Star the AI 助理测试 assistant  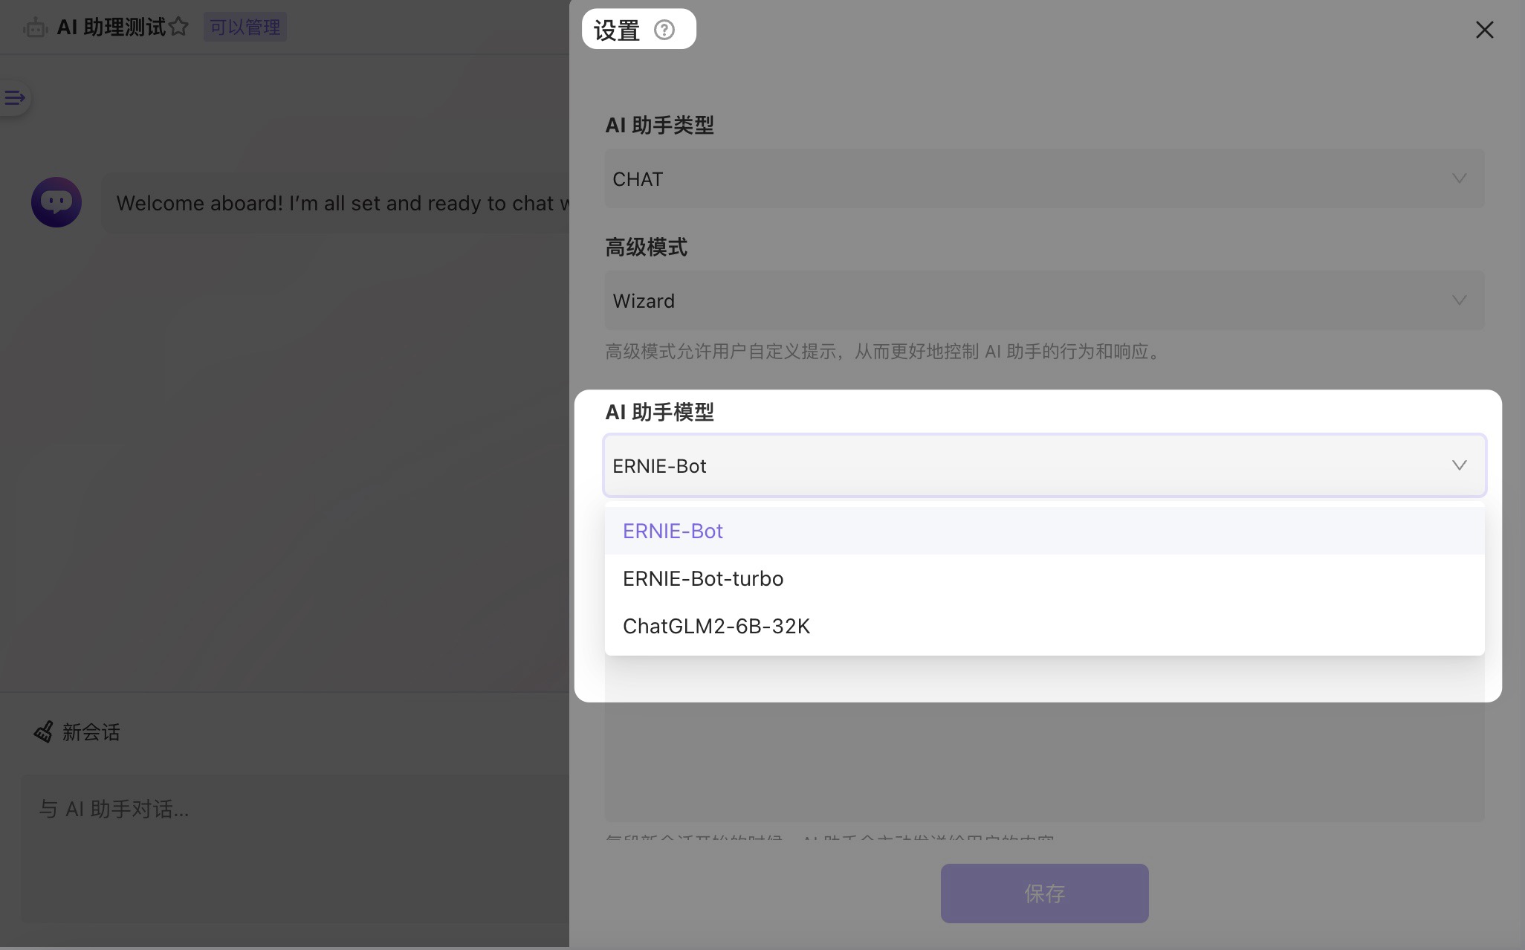[178, 27]
